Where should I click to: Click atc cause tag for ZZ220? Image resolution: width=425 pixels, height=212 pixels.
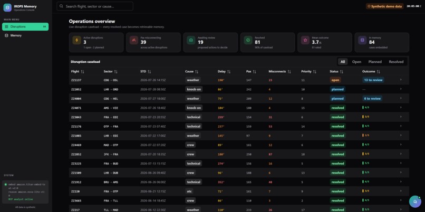point(189,191)
